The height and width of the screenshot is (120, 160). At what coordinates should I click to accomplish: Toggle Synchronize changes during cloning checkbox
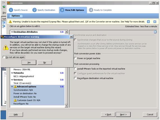[x=75, y=40]
